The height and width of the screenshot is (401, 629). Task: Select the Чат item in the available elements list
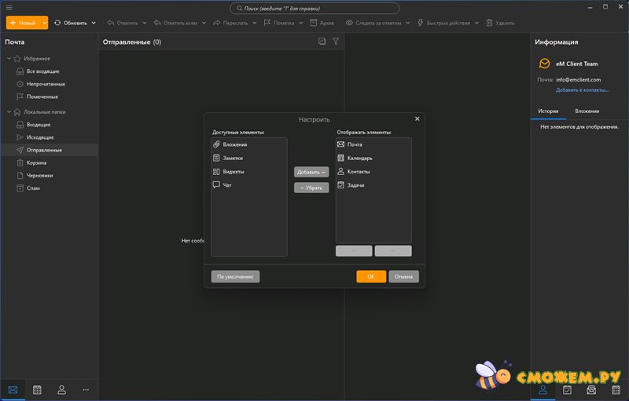point(227,185)
